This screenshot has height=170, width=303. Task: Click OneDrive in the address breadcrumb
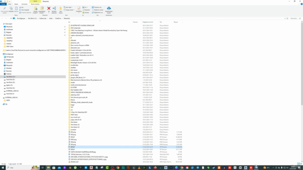(58, 18)
